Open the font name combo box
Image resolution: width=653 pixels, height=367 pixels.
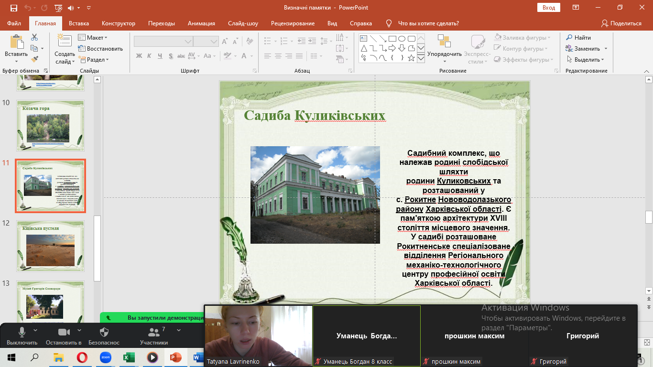pos(163,42)
